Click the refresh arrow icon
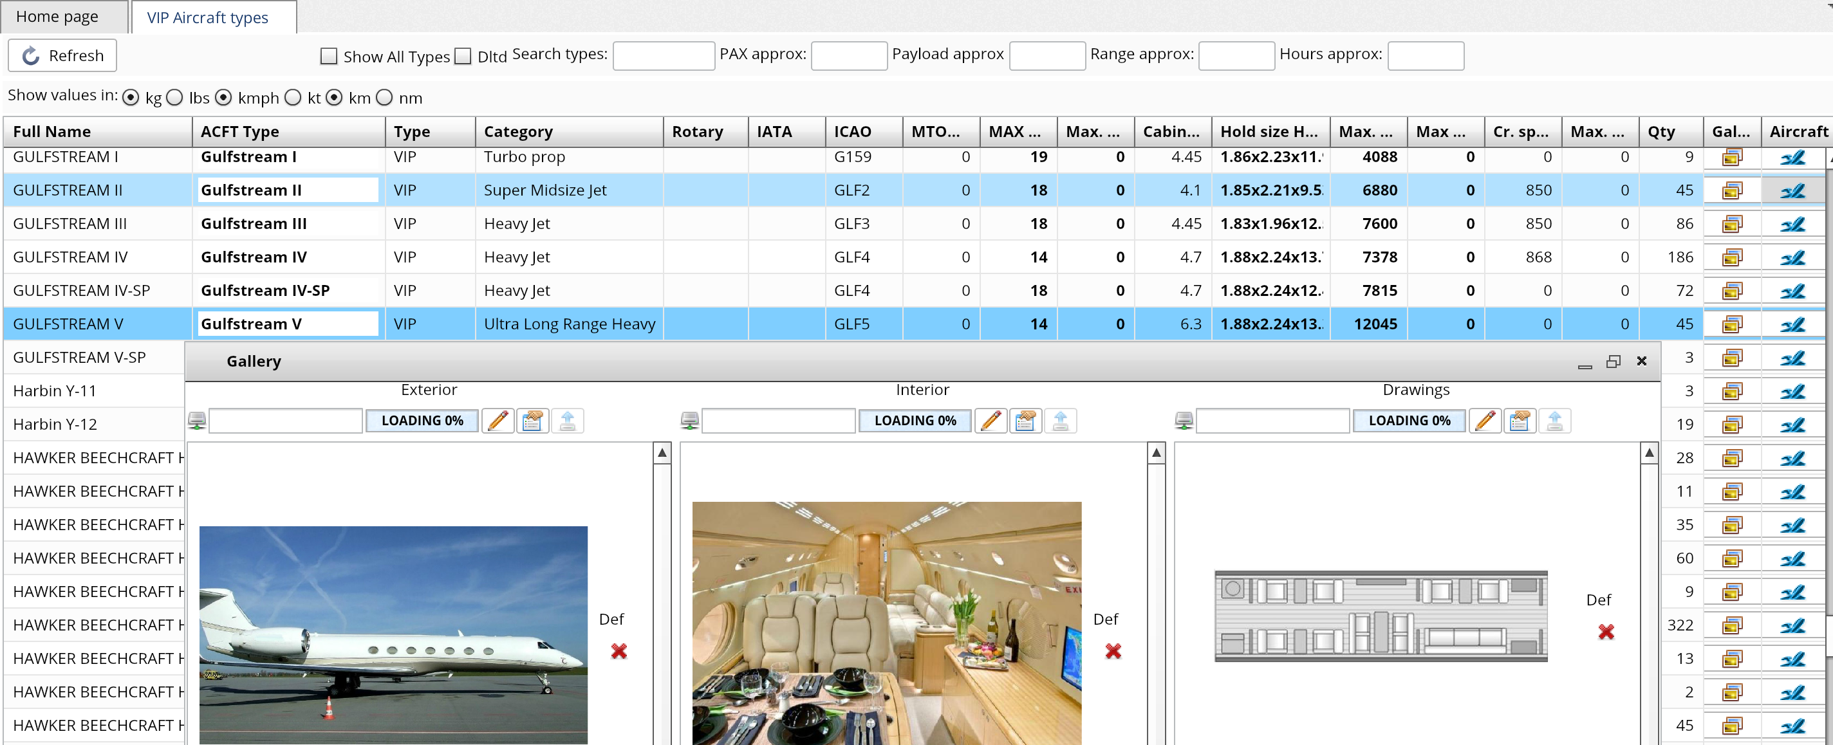The height and width of the screenshot is (745, 1833). pyautogui.click(x=32, y=55)
